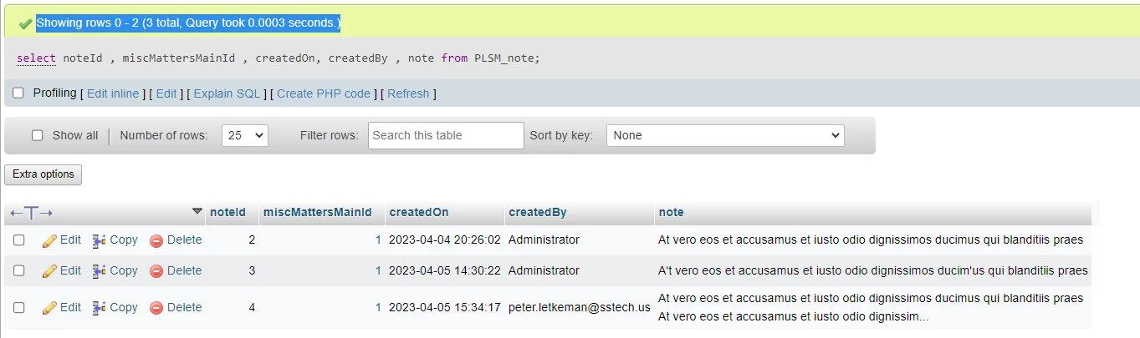Sort table by createdBy column header
Image resolution: width=1140 pixels, height=338 pixels.
pyautogui.click(x=538, y=213)
